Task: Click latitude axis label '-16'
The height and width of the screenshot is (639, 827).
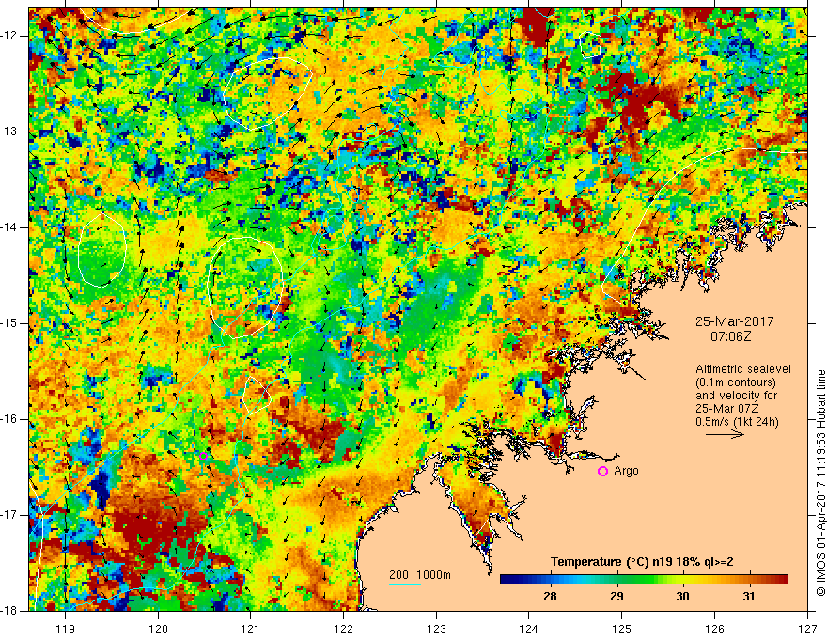Action: click(x=10, y=419)
